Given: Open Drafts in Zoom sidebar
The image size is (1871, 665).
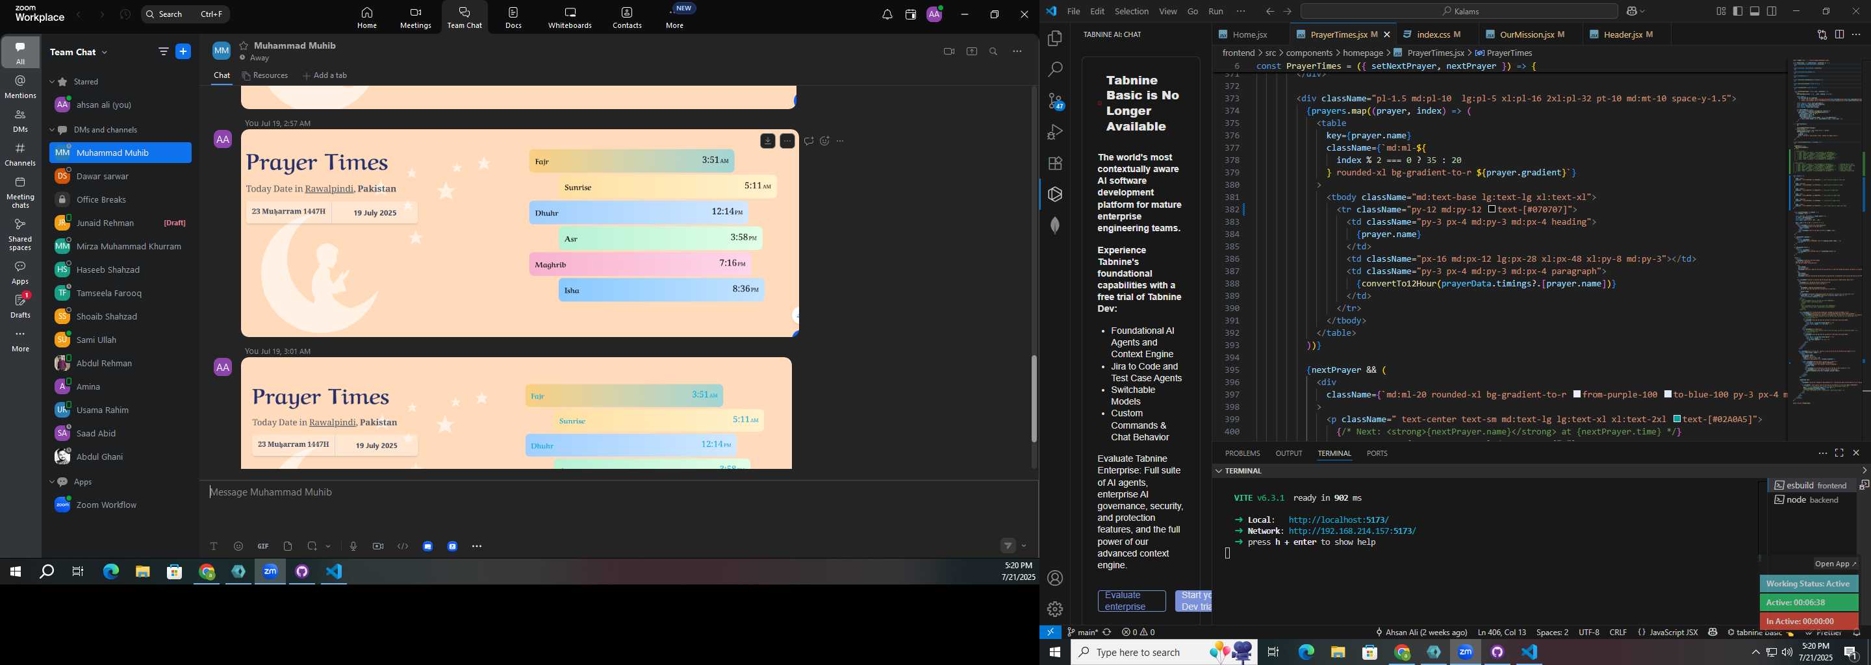Looking at the screenshot, I should pyautogui.click(x=20, y=307).
